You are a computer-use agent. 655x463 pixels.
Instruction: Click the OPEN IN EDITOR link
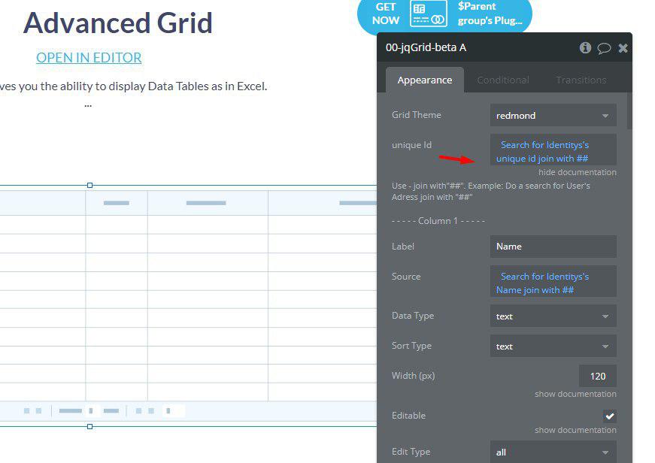click(x=89, y=58)
